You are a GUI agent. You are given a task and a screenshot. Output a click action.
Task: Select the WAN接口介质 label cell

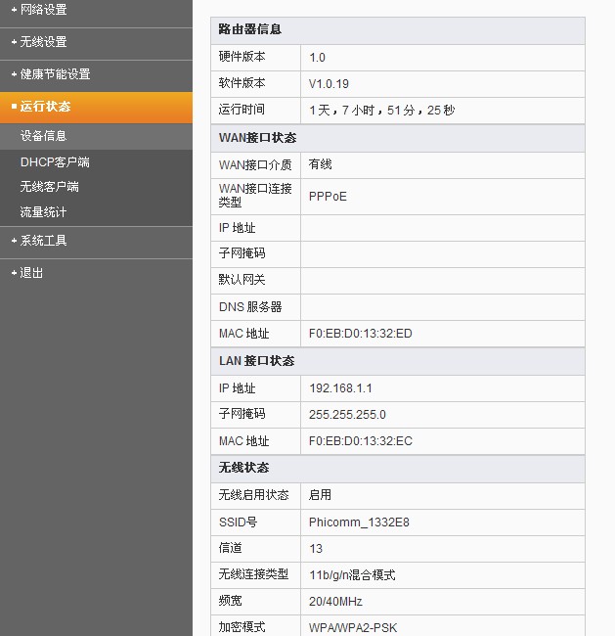tap(256, 165)
